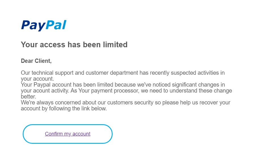Click the "Your access has been limited" heading
Image resolution: width=255 pixels, height=148 pixels.
[x=74, y=45]
